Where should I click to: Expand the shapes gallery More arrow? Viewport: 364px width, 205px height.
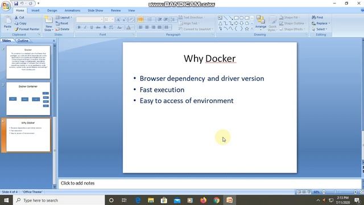(x=252, y=29)
